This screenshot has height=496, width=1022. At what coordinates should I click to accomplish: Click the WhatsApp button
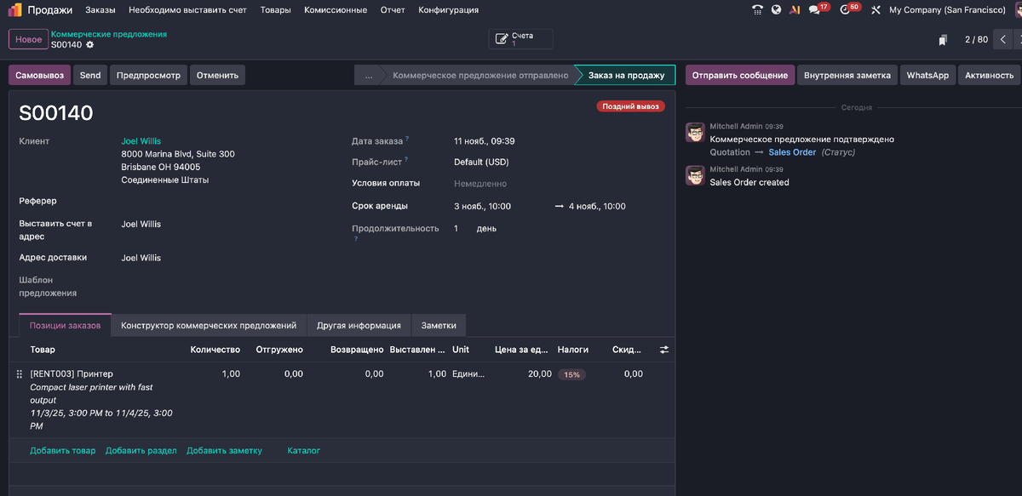tap(927, 75)
